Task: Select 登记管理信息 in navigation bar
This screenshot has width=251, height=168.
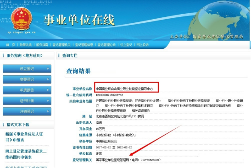Action: tap(84, 45)
